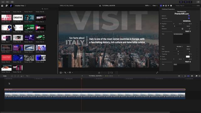The image size is (201, 113).
Task: Toggle timeline skimming icon
Action: (x=179, y=76)
